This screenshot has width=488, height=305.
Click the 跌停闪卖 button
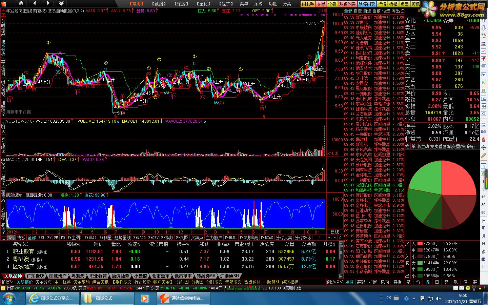pos(367,4)
